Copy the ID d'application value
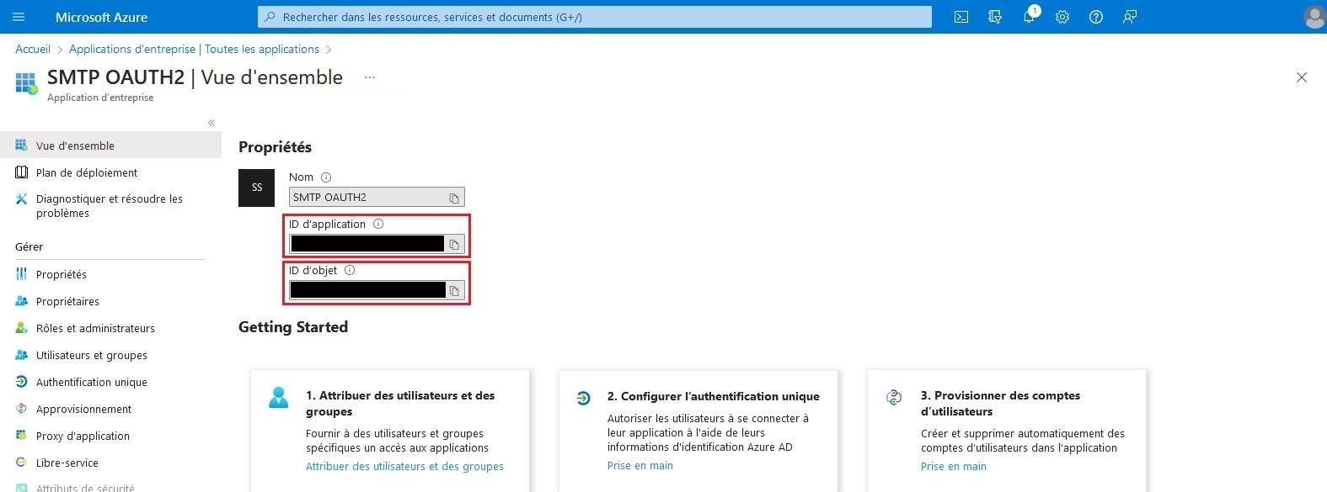The width and height of the screenshot is (1327, 492). pyautogui.click(x=454, y=244)
